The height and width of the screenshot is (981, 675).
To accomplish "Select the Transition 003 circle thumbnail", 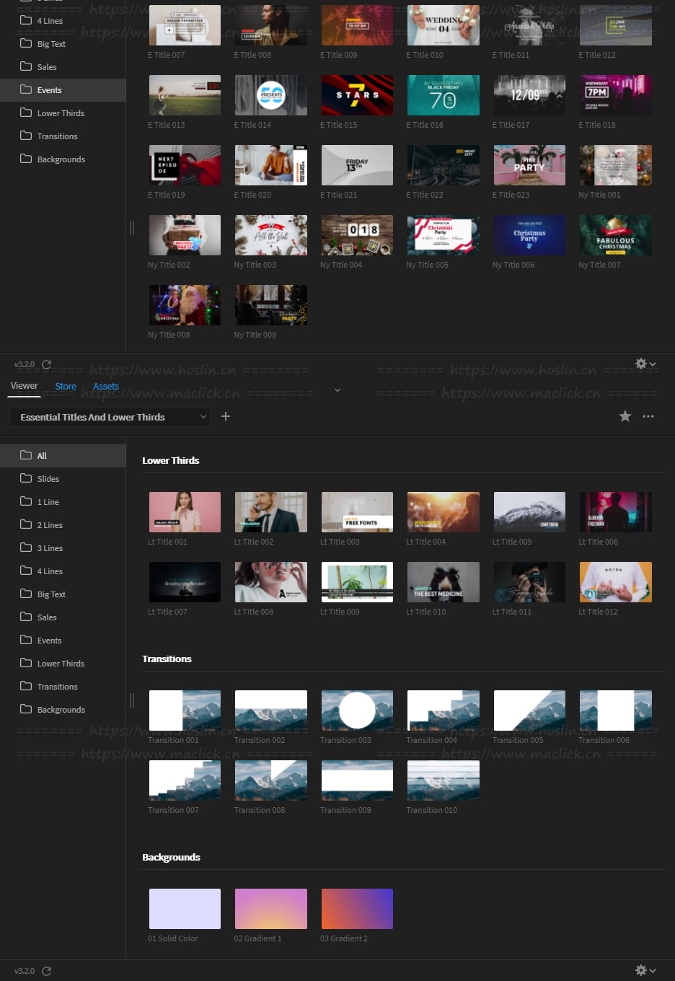I will (357, 710).
